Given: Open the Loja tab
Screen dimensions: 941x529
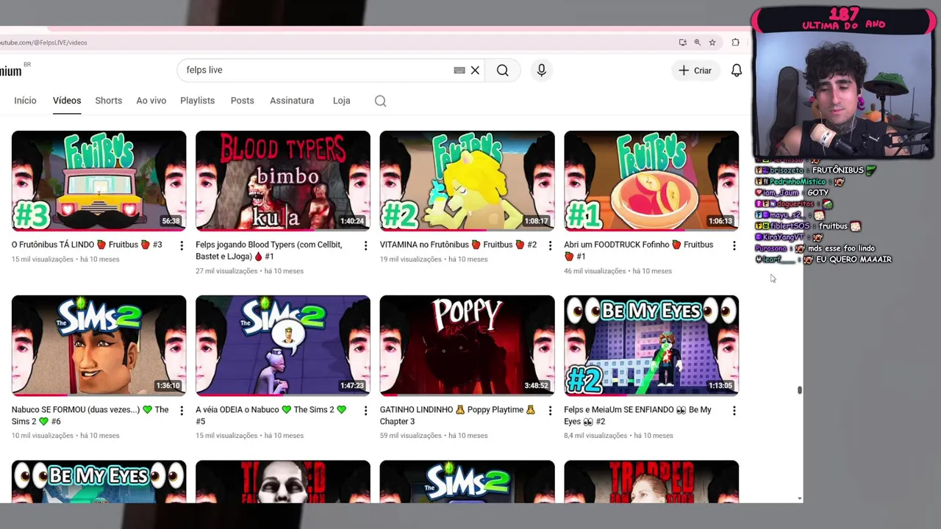Looking at the screenshot, I should coord(341,101).
